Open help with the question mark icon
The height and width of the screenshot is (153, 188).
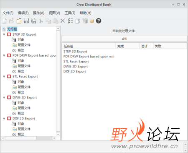point(99,21)
